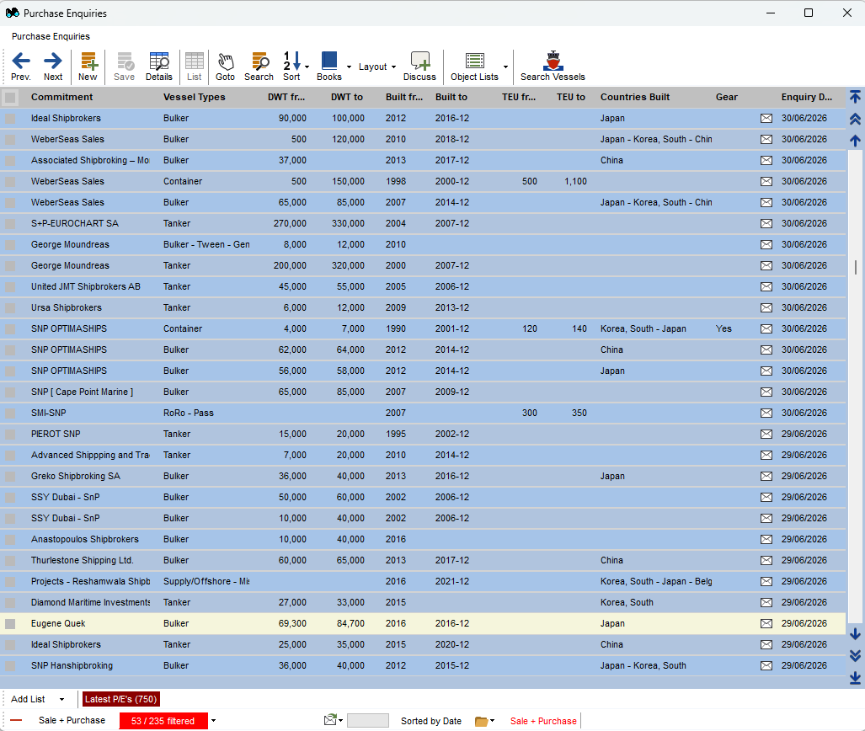The width and height of the screenshot is (865, 731).
Task: Check the SNP Hanshipbroking row checkbox
Action: pyautogui.click(x=10, y=666)
